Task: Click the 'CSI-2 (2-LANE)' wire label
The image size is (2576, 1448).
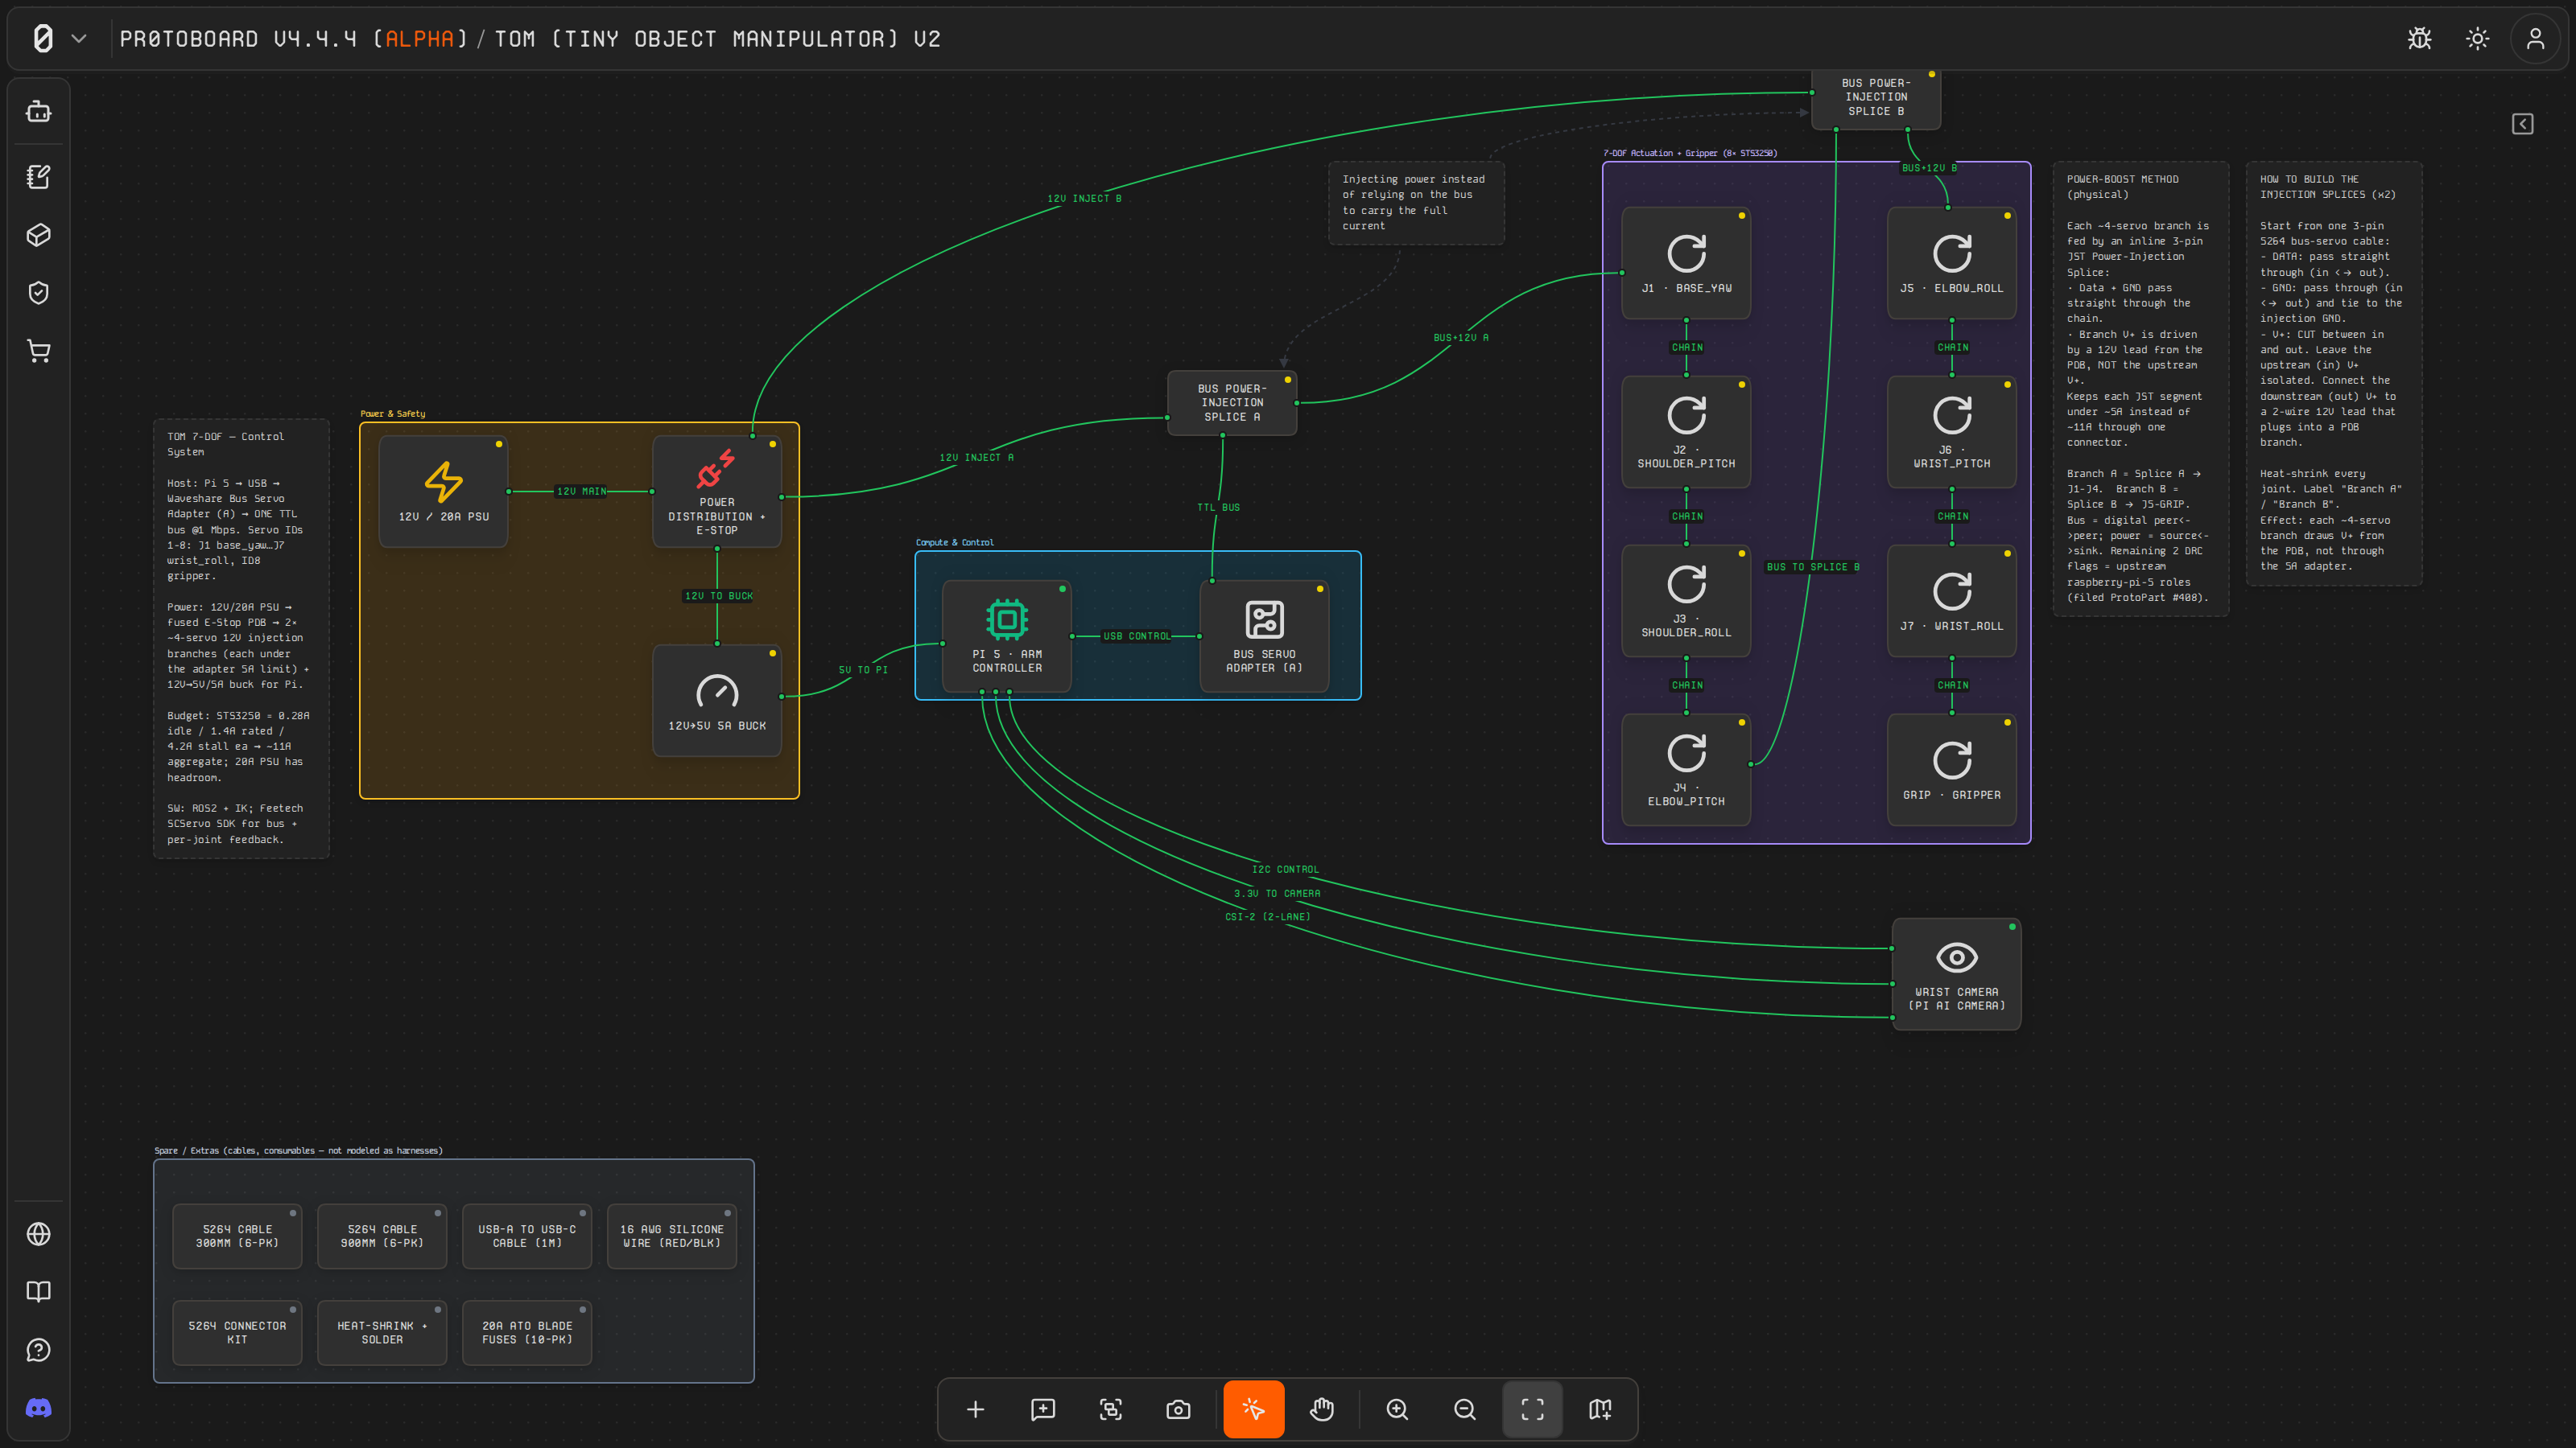Action: click(1267, 916)
